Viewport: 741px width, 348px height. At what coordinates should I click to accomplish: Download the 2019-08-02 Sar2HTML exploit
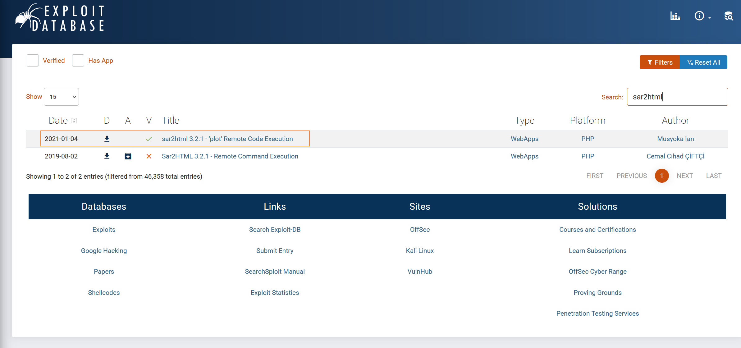click(107, 156)
